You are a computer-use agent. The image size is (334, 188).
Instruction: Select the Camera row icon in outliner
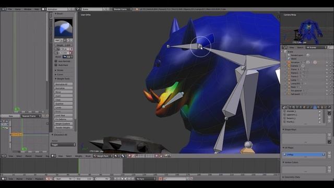point(289,66)
